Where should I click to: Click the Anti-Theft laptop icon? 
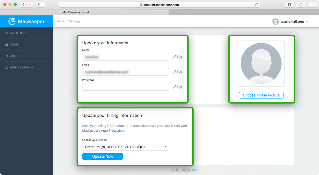[7, 56]
